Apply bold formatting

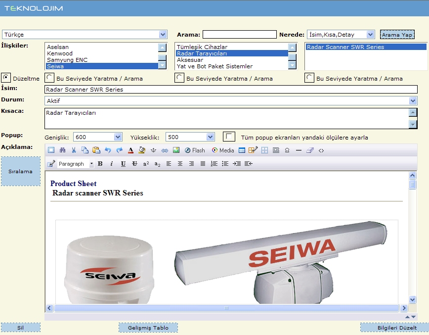point(100,163)
